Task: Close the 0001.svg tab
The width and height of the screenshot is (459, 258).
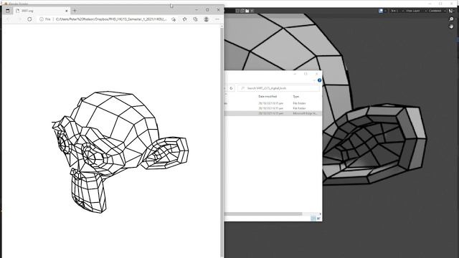Action: pos(67,11)
